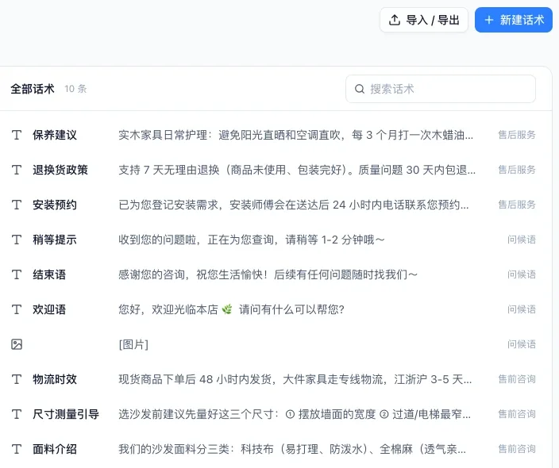The height and width of the screenshot is (468, 559).
Task: Open the 稍等提示 script title
Action: pos(55,240)
